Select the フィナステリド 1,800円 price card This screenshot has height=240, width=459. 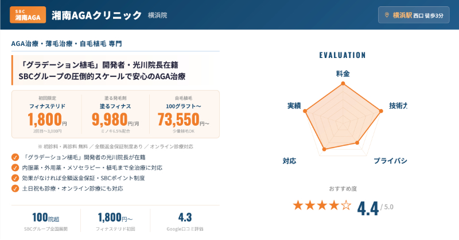tap(47, 114)
